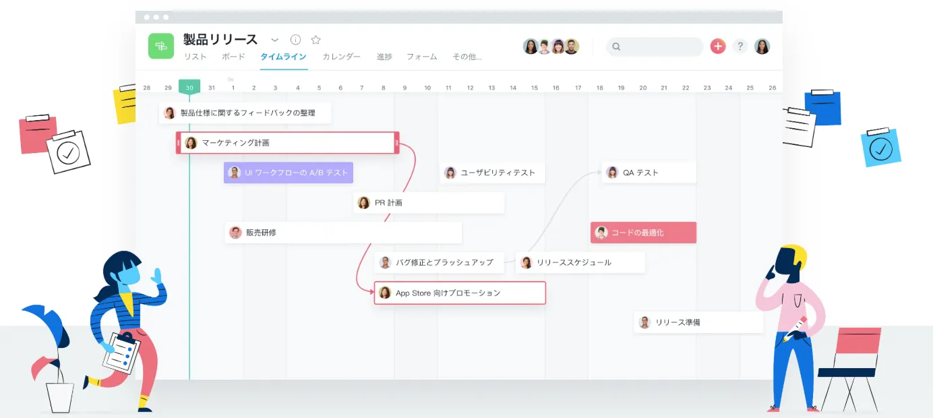The width and height of the screenshot is (933, 418).
Task: Click the first member avatar in header
Action: pyautogui.click(x=531, y=47)
